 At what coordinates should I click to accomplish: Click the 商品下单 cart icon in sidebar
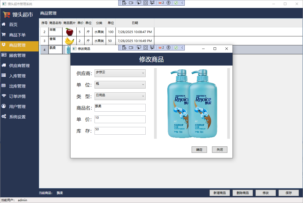[x=4, y=35]
